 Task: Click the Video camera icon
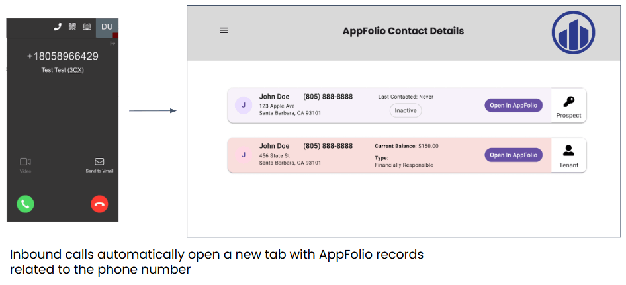25,161
